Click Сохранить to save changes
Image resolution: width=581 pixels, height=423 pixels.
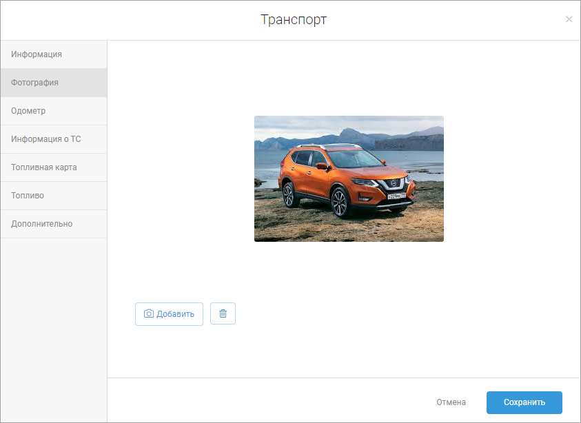click(524, 402)
